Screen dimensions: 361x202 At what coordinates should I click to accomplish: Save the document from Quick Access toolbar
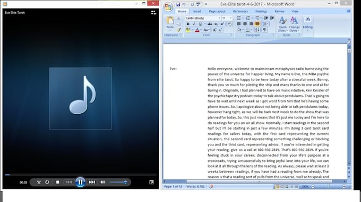[178, 4]
